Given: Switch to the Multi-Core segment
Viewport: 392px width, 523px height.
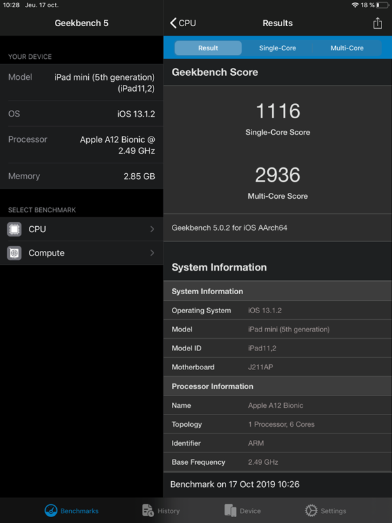Looking at the screenshot, I should click(x=347, y=48).
